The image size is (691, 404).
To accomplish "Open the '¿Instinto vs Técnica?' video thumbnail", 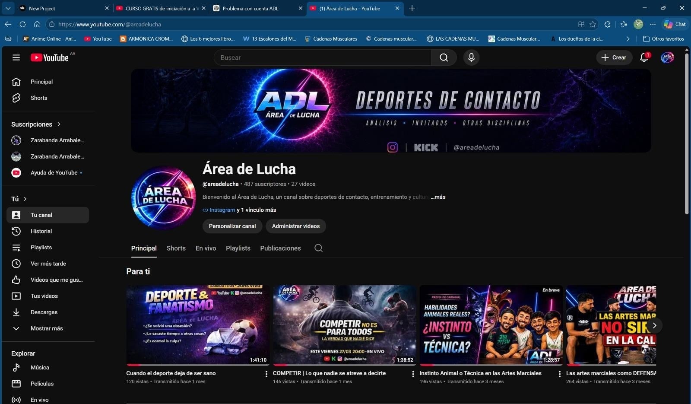I will pos(491,325).
